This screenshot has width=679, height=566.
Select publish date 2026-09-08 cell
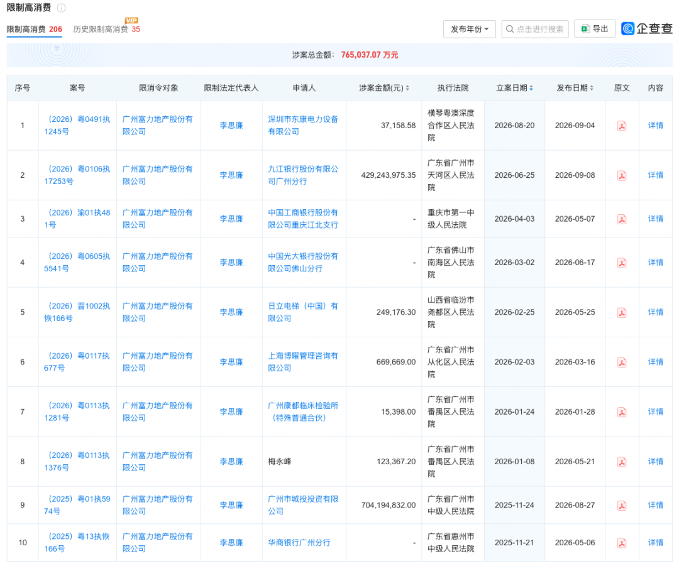[x=575, y=175]
